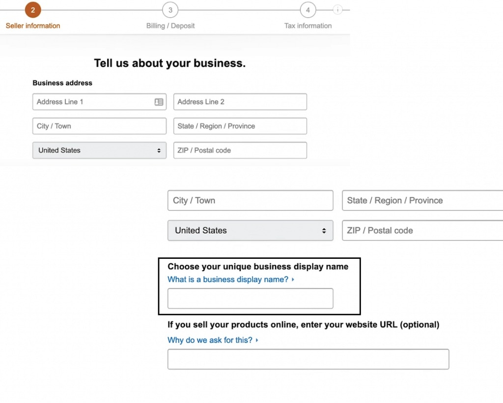The height and width of the screenshot is (403, 503).
Task: Click the step 3 Billing / Deposit circle
Action: point(170,10)
